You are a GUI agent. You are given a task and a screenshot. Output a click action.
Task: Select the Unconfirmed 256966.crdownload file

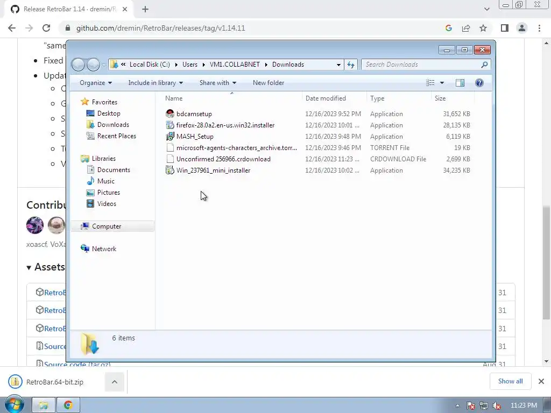click(223, 159)
